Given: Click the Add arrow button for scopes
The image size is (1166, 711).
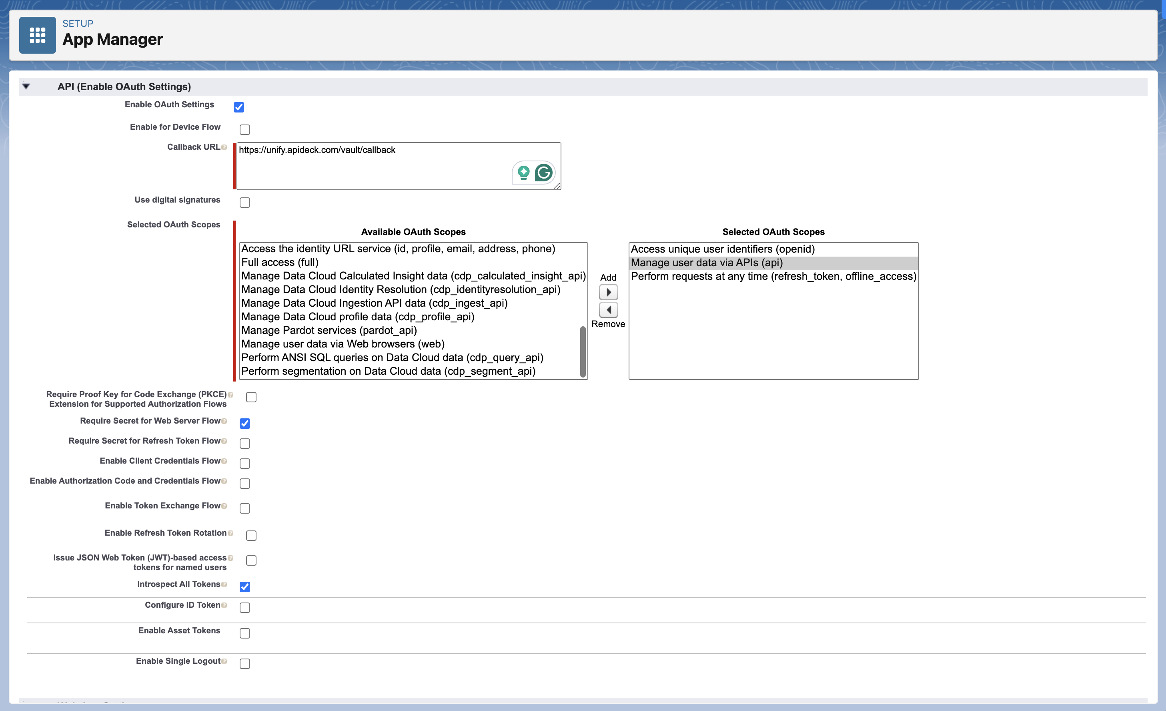Looking at the screenshot, I should pos(608,293).
